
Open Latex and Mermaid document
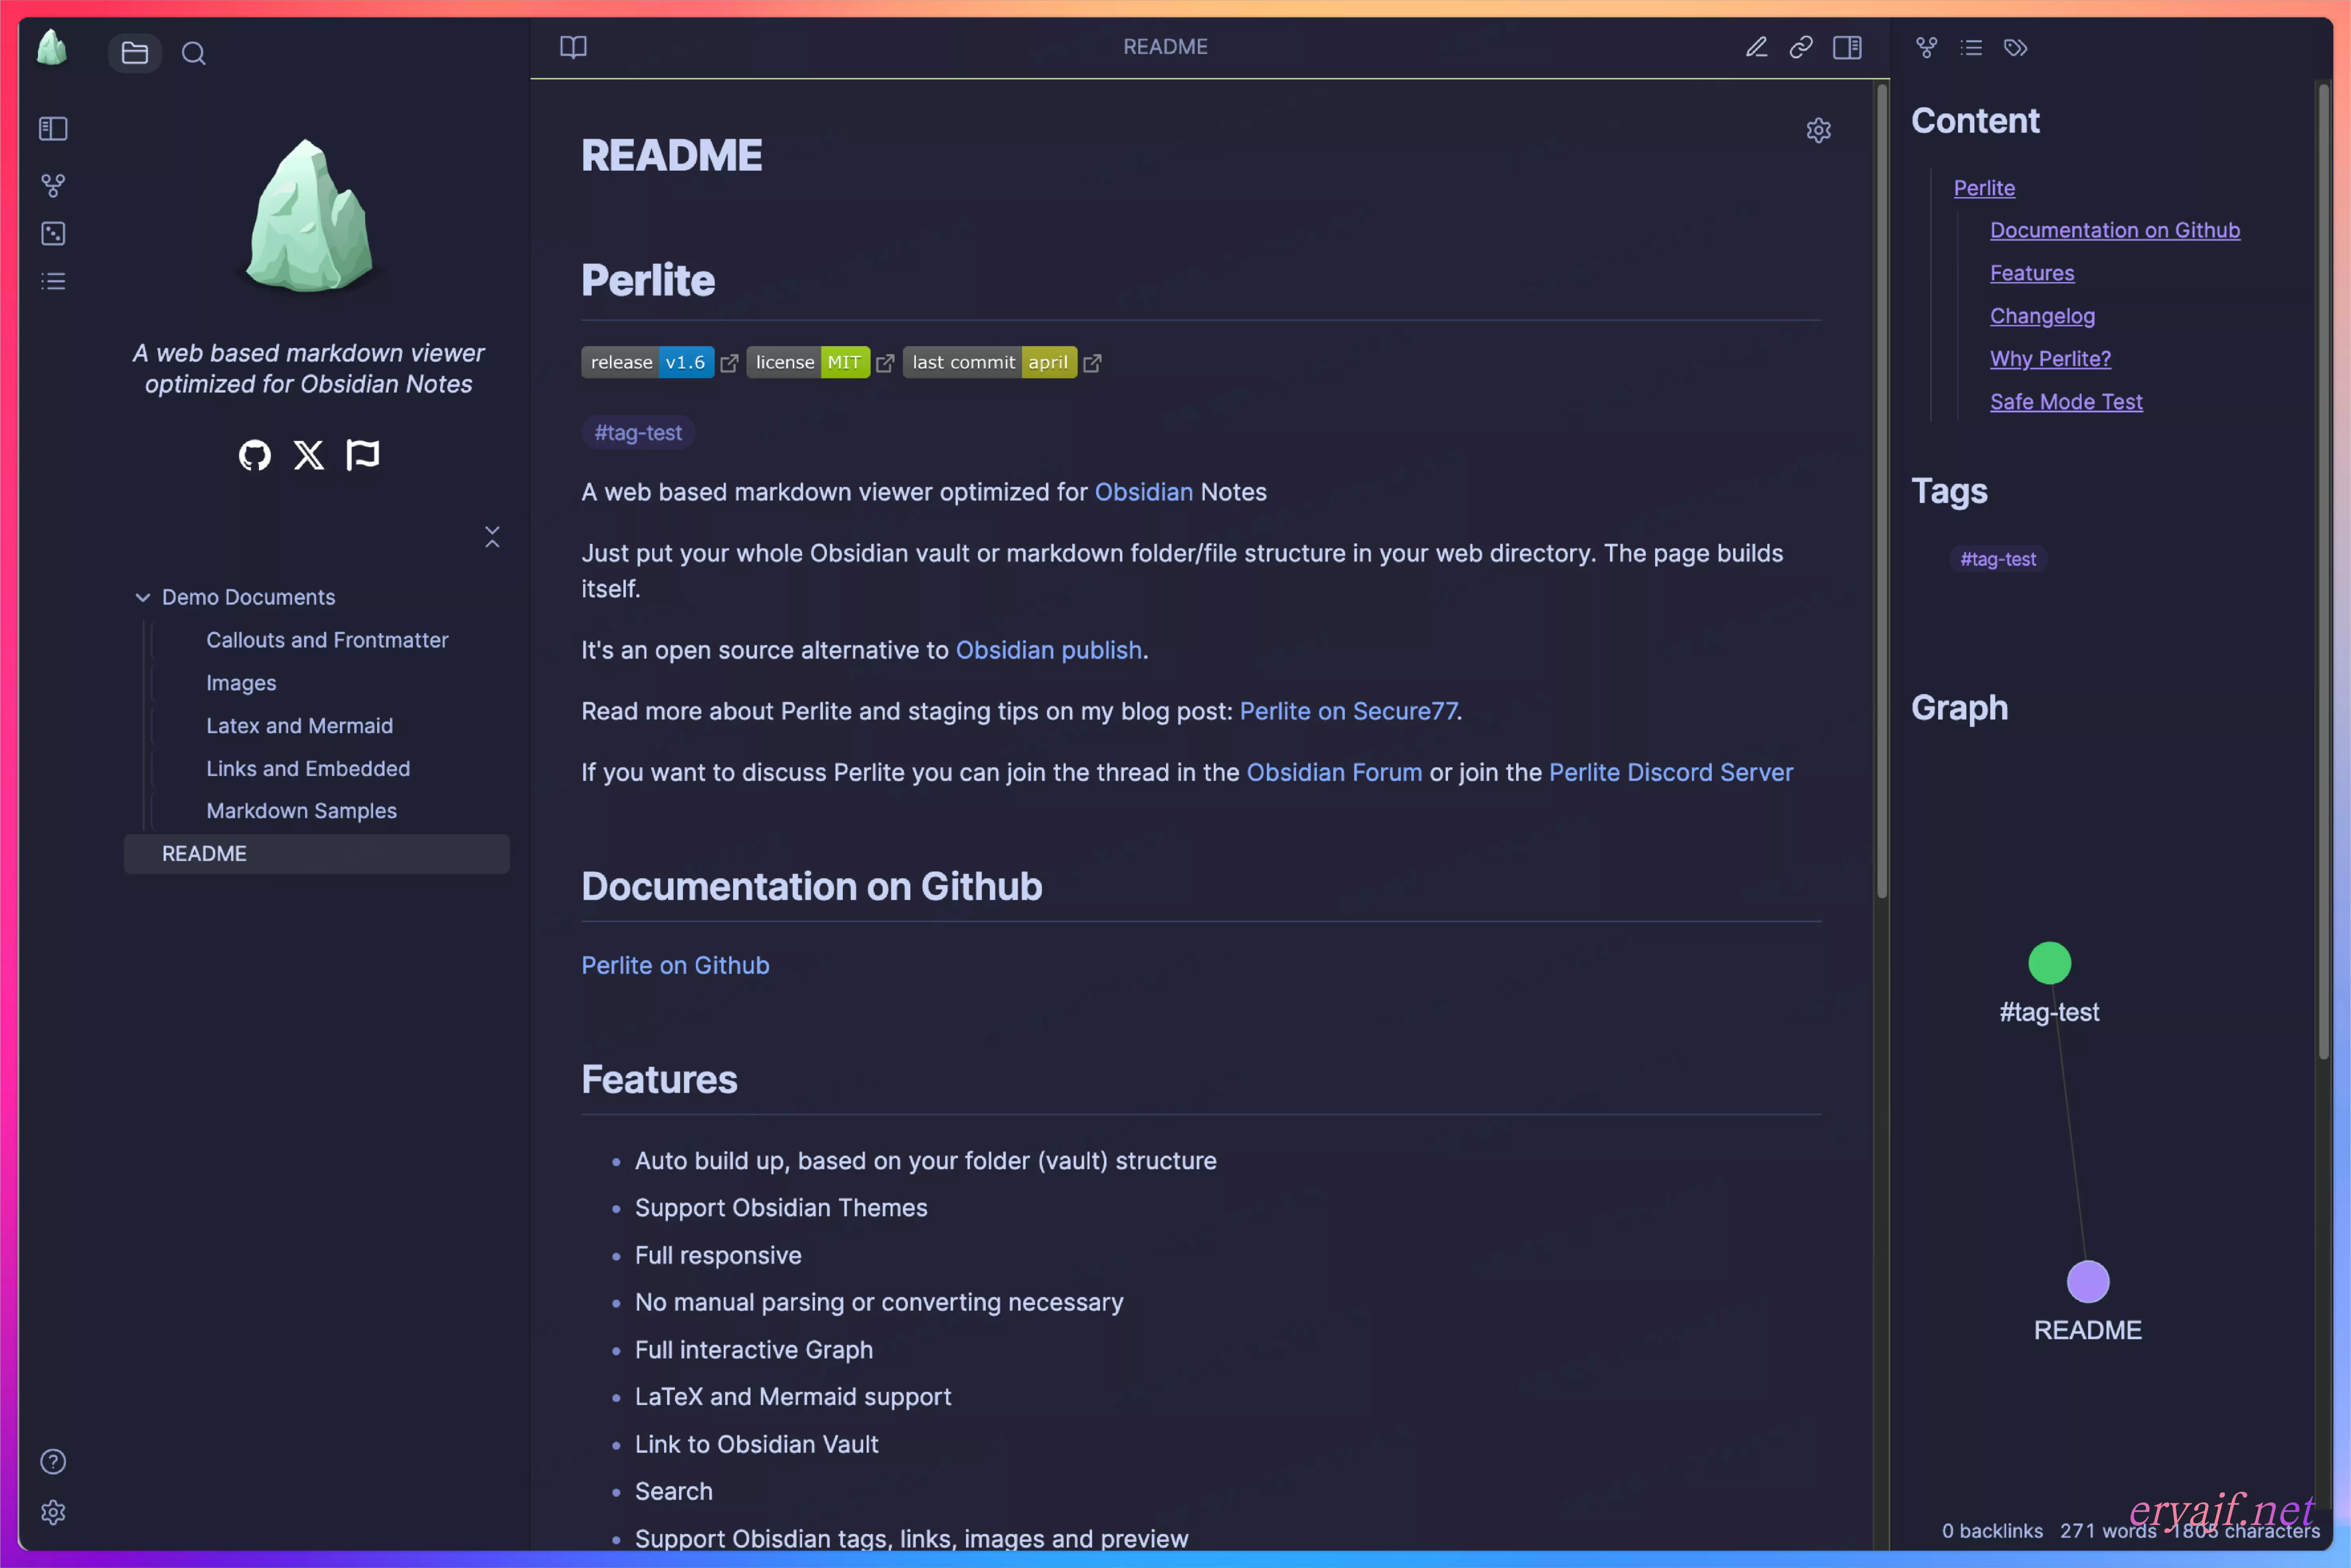pyautogui.click(x=299, y=726)
